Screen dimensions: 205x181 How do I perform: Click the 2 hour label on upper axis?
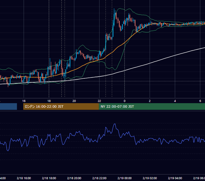pos(150,101)
